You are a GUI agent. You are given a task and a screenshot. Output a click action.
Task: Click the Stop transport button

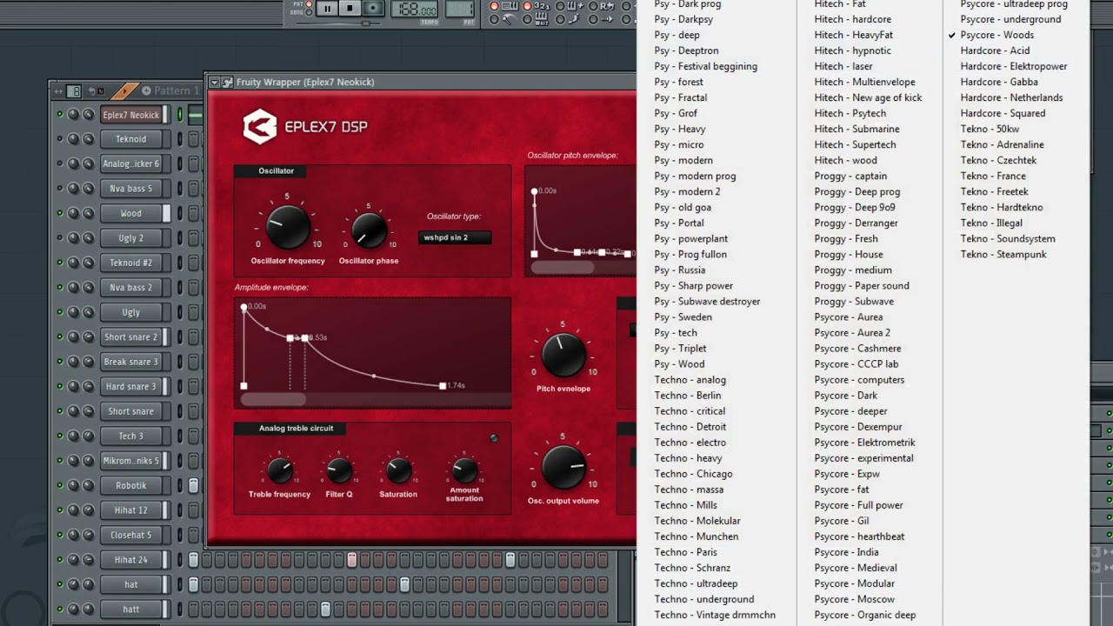[350, 9]
